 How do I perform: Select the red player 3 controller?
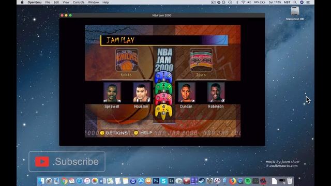click(x=163, y=99)
